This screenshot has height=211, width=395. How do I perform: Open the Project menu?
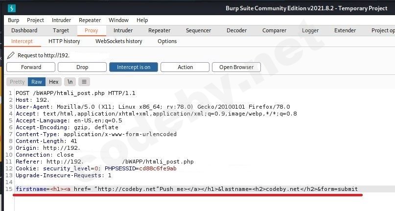[x=35, y=20]
